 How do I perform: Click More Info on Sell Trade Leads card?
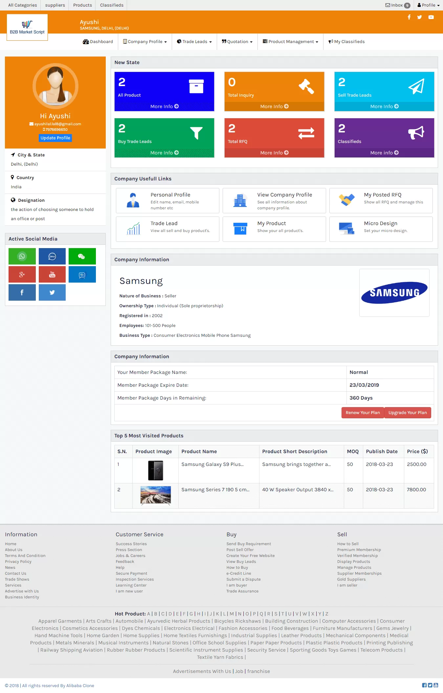[x=384, y=106]
